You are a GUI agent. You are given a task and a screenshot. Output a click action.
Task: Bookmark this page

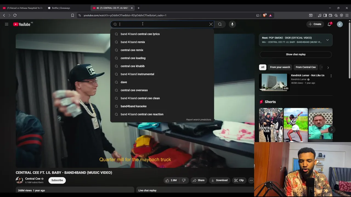pos(72,15)
